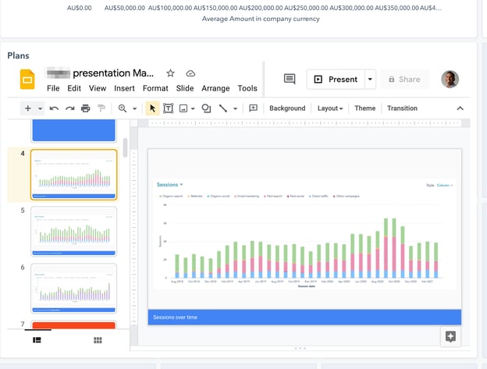487x369 pixels.
Task: Click the Present button
Action: pyautogui.click(x=335, y=79)
